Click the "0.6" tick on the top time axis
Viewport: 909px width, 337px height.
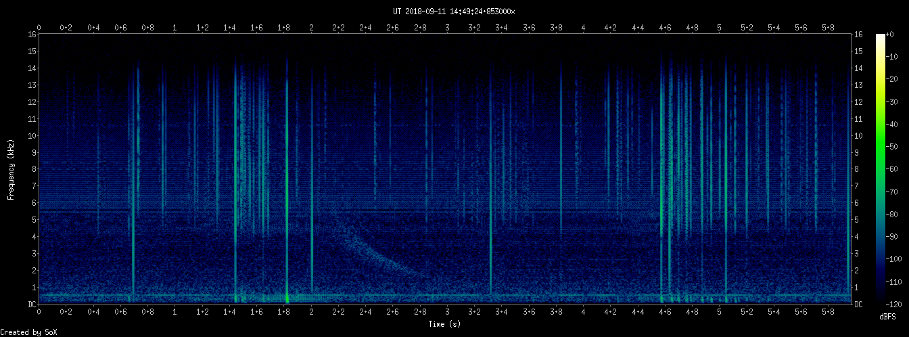tap(121, 28)
